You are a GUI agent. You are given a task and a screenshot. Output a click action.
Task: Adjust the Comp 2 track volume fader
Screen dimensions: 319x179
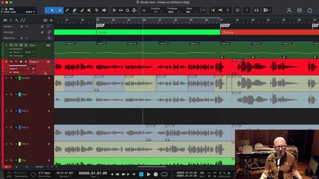[22, 66]
